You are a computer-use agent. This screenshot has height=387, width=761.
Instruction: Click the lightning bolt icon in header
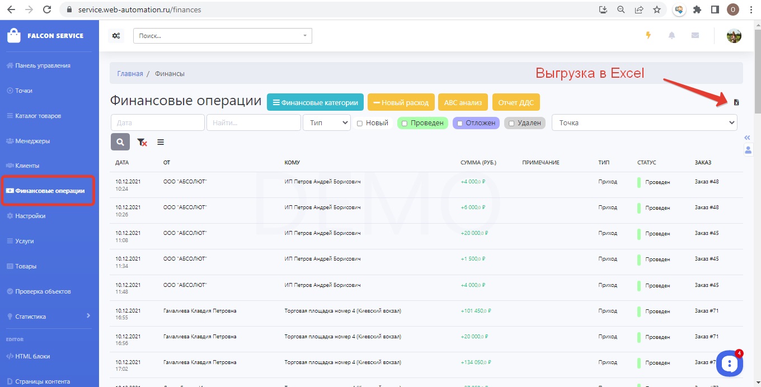(x=649, y=35)
